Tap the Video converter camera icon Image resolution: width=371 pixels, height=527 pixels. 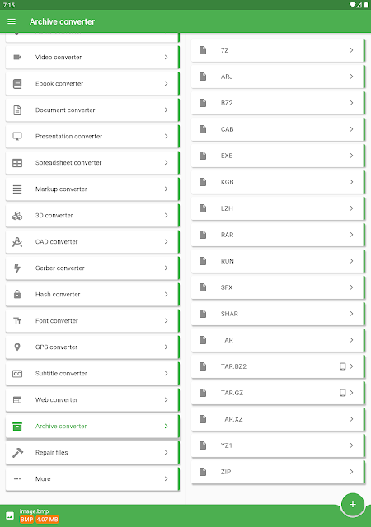(x=17, y=57)
